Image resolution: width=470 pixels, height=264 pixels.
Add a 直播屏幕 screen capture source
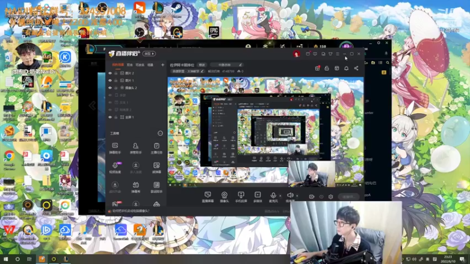[x=208, y=197]
